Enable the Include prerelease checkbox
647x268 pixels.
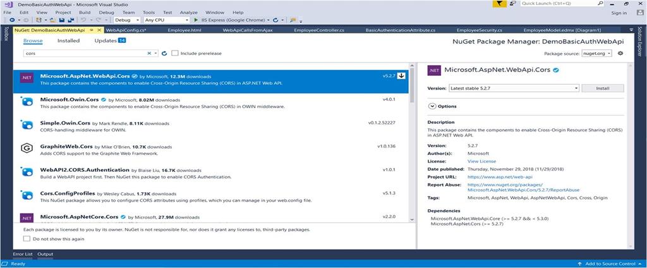click(175, 53)
